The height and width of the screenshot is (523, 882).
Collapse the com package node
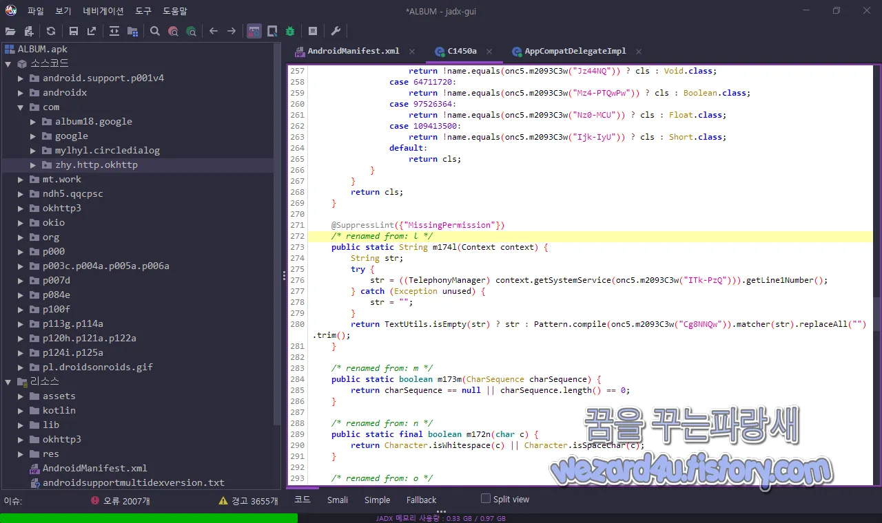pyautogui.click(x=21, y=107)
